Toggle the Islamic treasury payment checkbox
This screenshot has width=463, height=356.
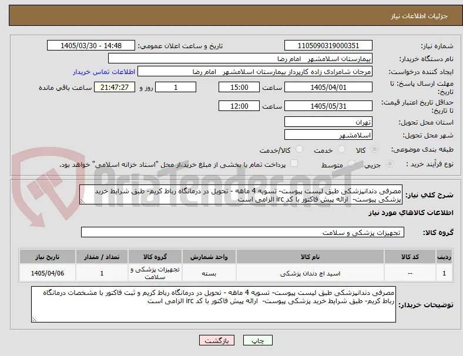[x=294, y=163]
